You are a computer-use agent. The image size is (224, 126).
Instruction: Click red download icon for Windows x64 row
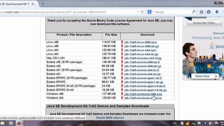point(122,98)
